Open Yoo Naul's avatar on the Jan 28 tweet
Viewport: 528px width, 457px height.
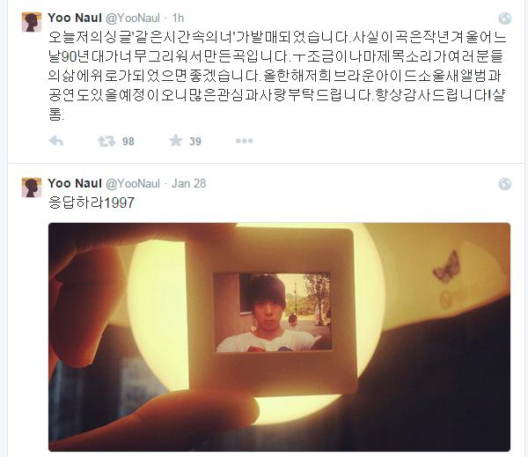click(x=32, y=188)
